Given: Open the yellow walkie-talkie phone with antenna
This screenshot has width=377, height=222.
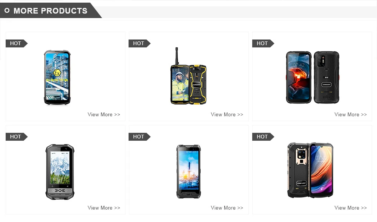Looking at the screenshot, I should (x=188, y=76).
